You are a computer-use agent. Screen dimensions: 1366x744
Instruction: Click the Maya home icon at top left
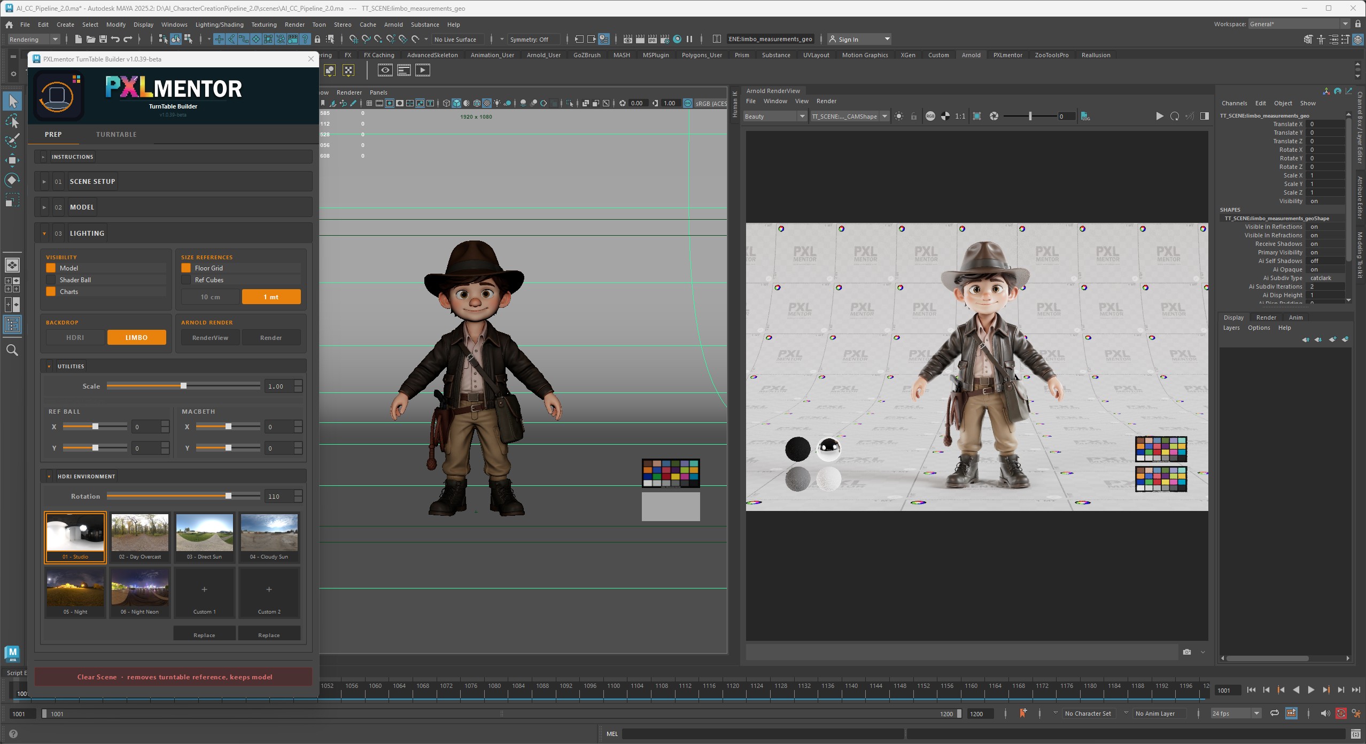pyautogui.click(x=9, y=25)
